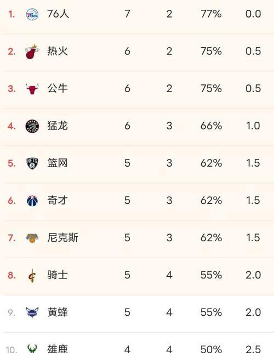Click the Brooklyn Nets shield logo
The image size is (274, 353).
coord(32,163)
